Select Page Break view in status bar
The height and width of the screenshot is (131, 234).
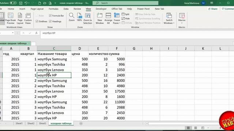(203, 128)
